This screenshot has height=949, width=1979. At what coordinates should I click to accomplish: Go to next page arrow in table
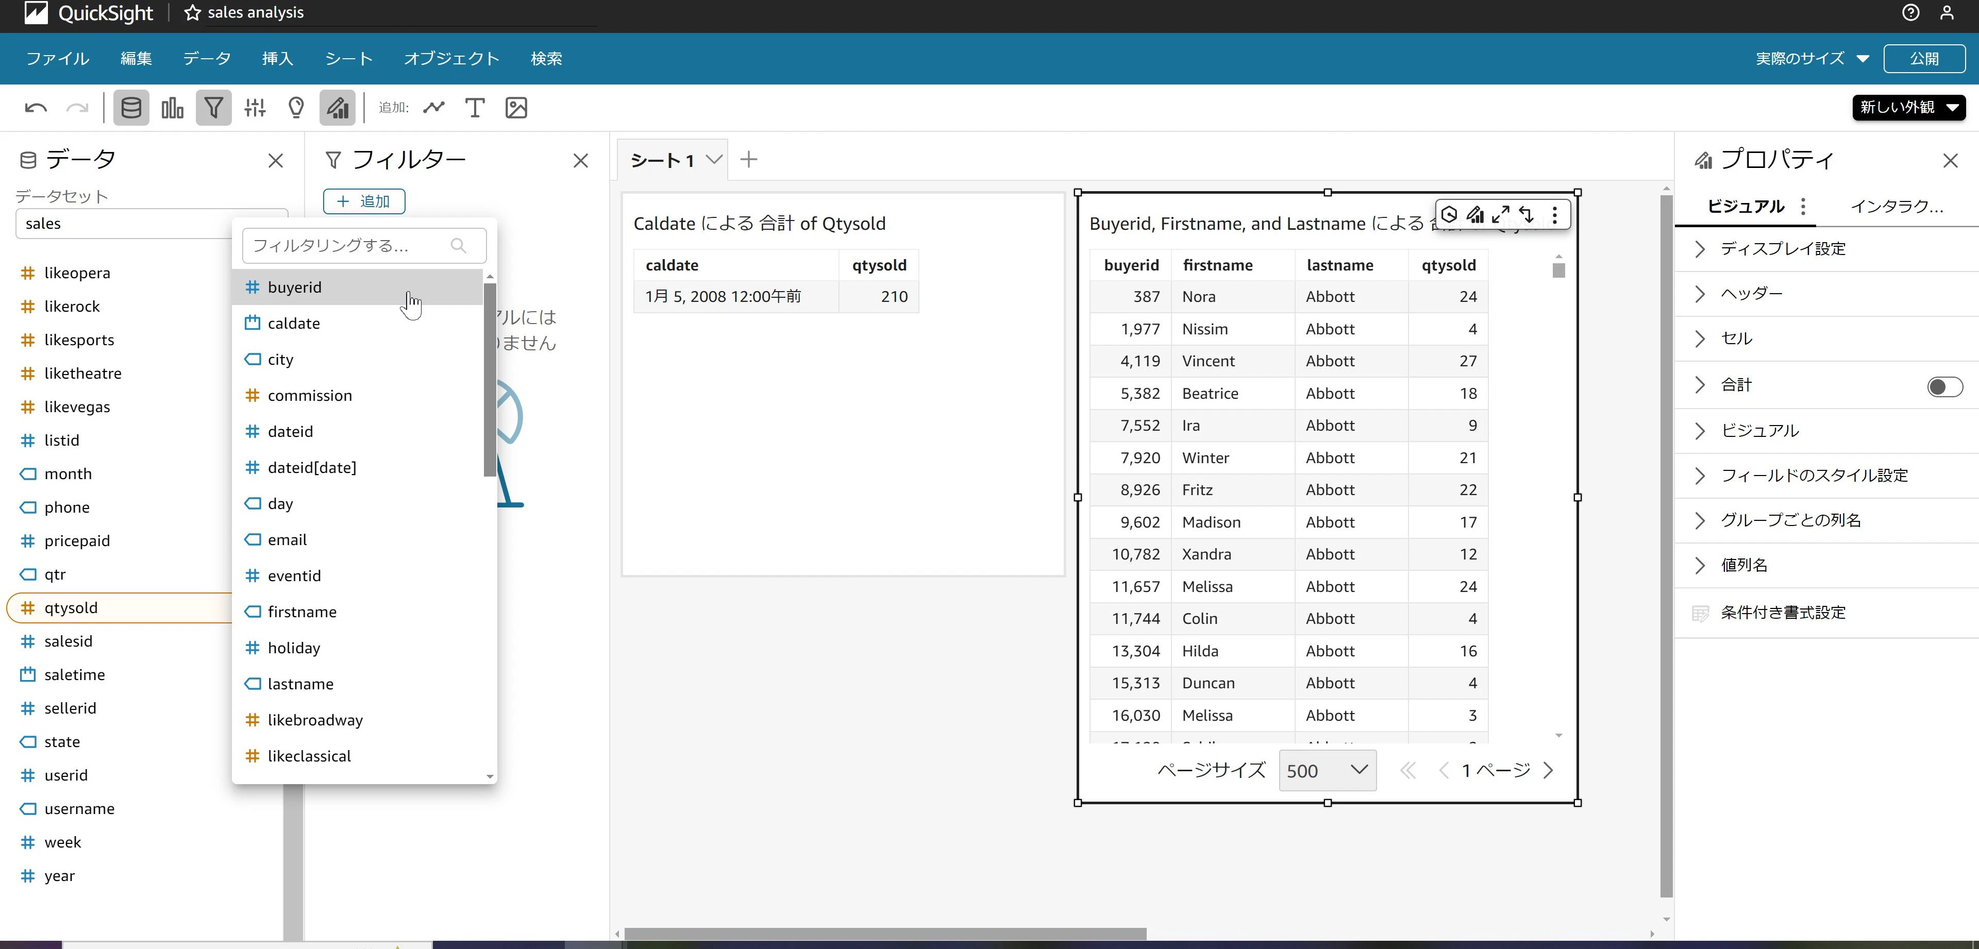(1548, 770)
